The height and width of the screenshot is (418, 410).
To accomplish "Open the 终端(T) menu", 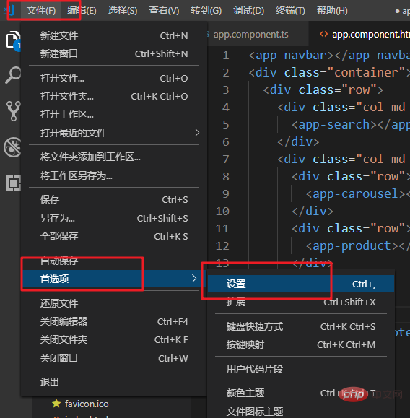I will pos(290,11).
